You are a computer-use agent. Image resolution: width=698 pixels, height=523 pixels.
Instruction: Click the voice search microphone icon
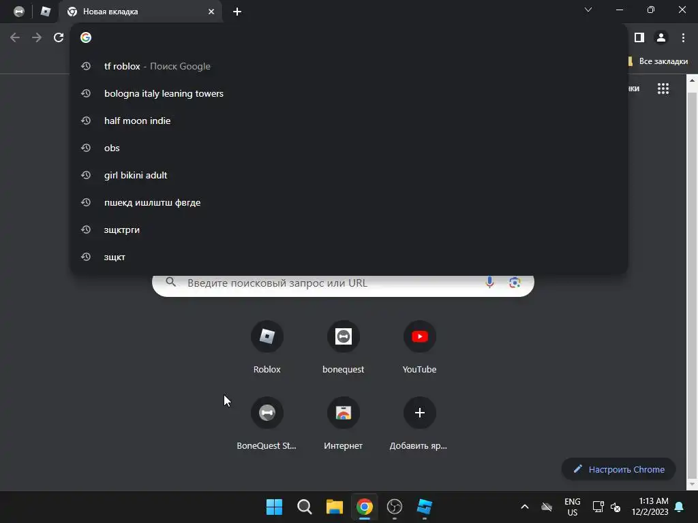(x=489, y=283)
